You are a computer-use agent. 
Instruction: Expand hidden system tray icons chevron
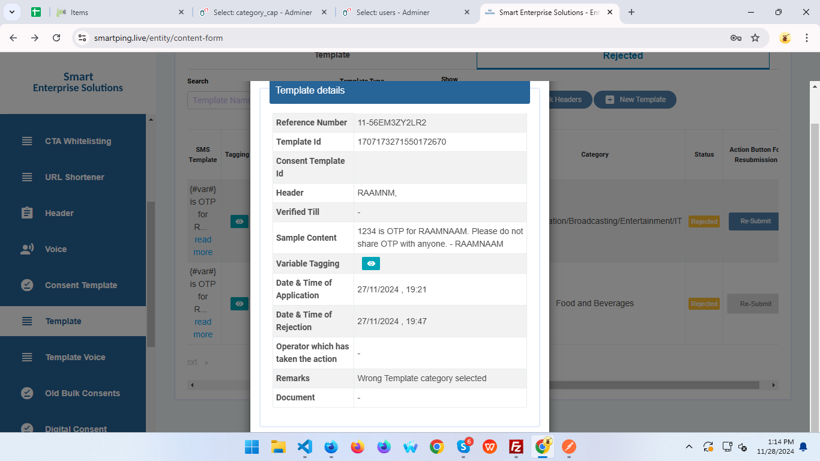[x=689, y=447]
